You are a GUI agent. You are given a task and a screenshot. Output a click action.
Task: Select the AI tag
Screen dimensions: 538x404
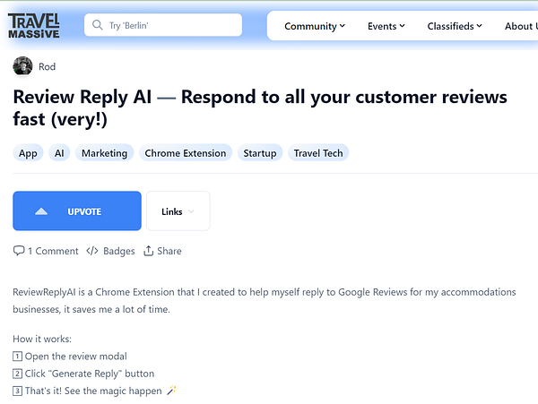click(x=59, y=153)
